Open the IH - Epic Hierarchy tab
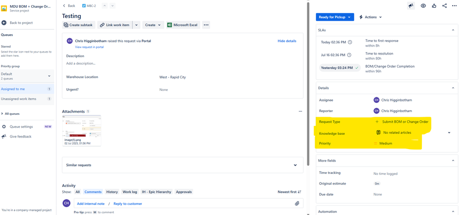This screenshot has height=215, width=461. [156, 192]
